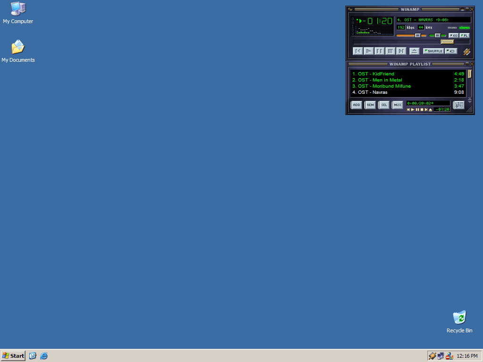Click playlist mini Next track button
483x362 pixels.
point(426,109)
